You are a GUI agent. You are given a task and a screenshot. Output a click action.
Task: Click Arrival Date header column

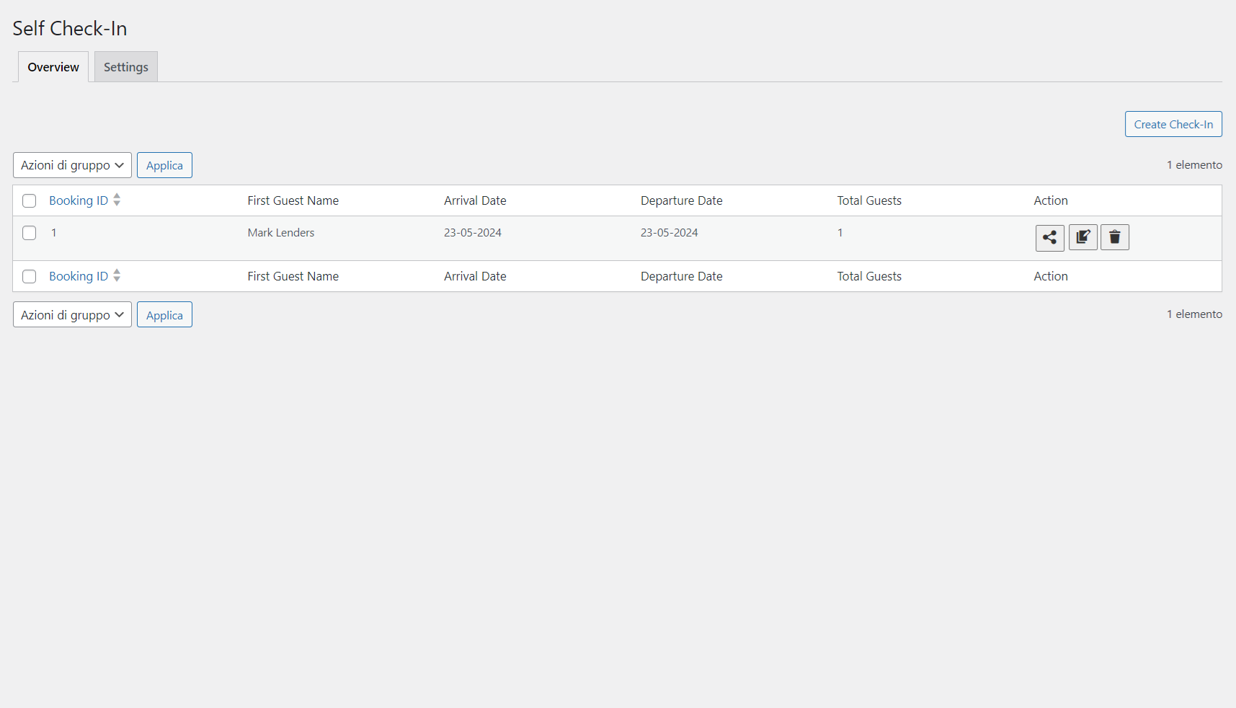tap(475, 200)
